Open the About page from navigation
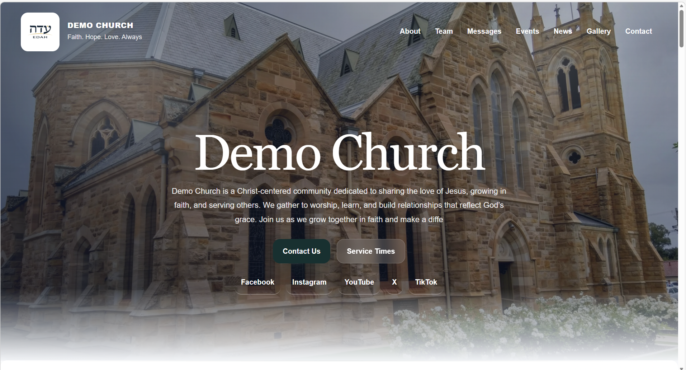The height and width of the screenshot is (370, 686). (410, 31)
